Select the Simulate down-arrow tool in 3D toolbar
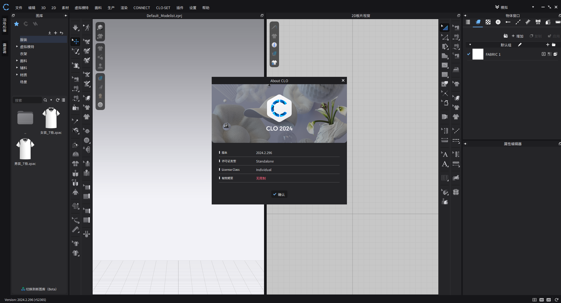Image resolution: width=561 pixels, height=303 pixels. click(x=76, y=28)
